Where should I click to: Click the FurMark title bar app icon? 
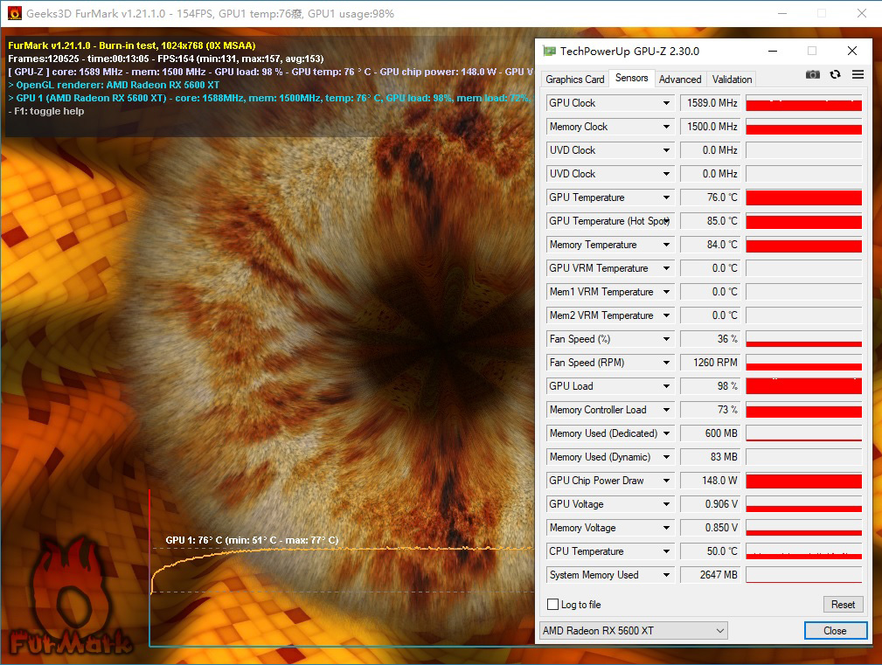point(11,13)
